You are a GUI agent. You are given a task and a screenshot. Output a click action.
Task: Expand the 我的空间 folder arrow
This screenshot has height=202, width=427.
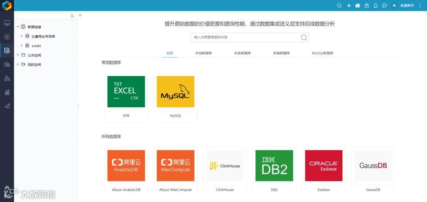pos(18,64)
